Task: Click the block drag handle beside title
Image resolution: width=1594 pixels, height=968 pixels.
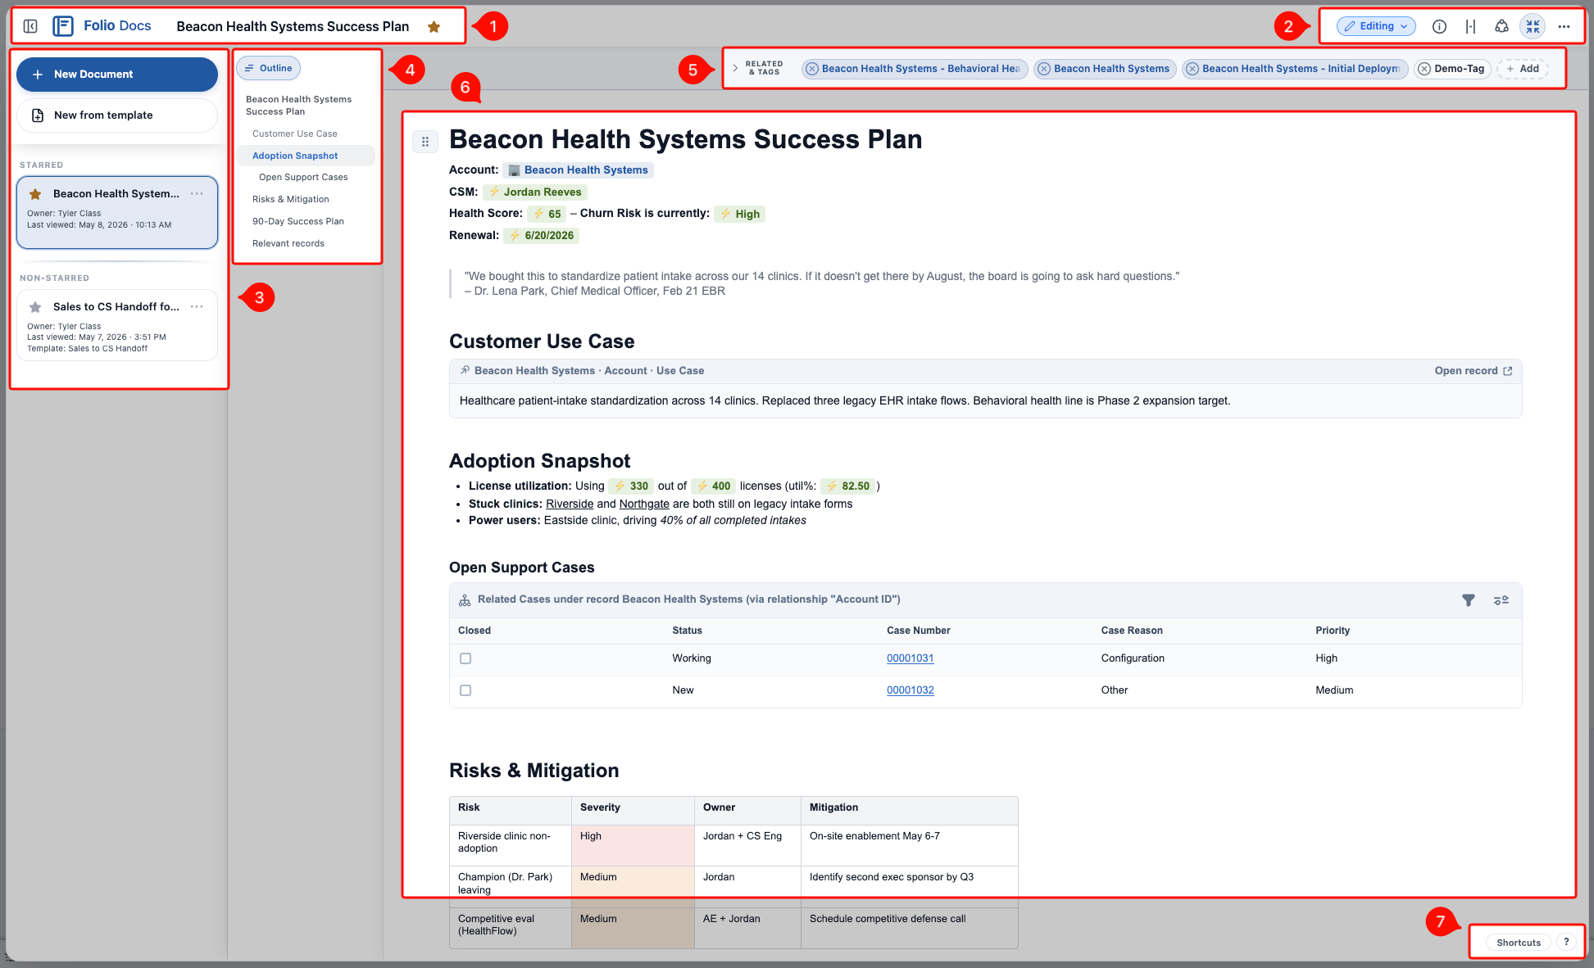Action: pyautogui.click(x=425, y=142)
